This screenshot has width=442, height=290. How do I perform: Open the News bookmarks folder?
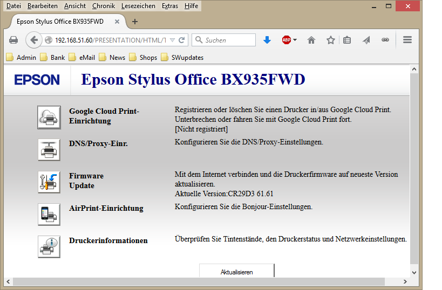(x=112, y=58)
